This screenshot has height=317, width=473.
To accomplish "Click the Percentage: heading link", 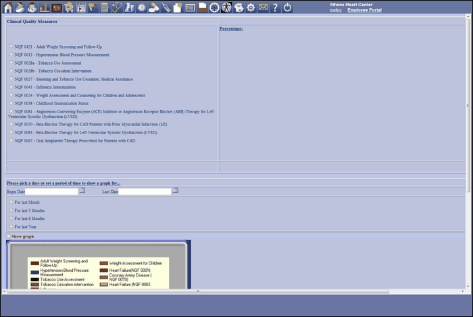I will [x=231, y=28].
